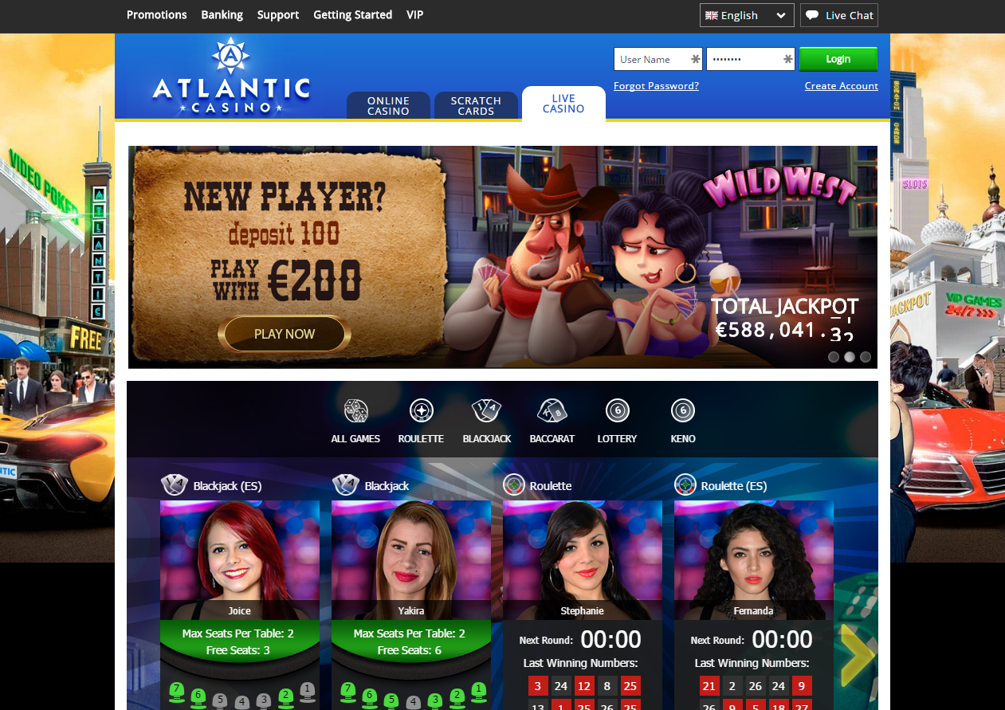The height and width of the screenshot is (710, 1005).
Task: Click the Create Account link
Action: point(841,86)
